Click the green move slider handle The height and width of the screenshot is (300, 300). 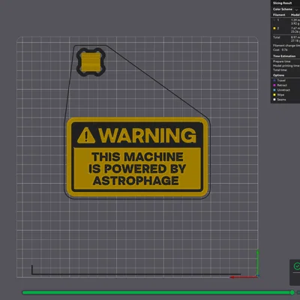coord(292,292)
